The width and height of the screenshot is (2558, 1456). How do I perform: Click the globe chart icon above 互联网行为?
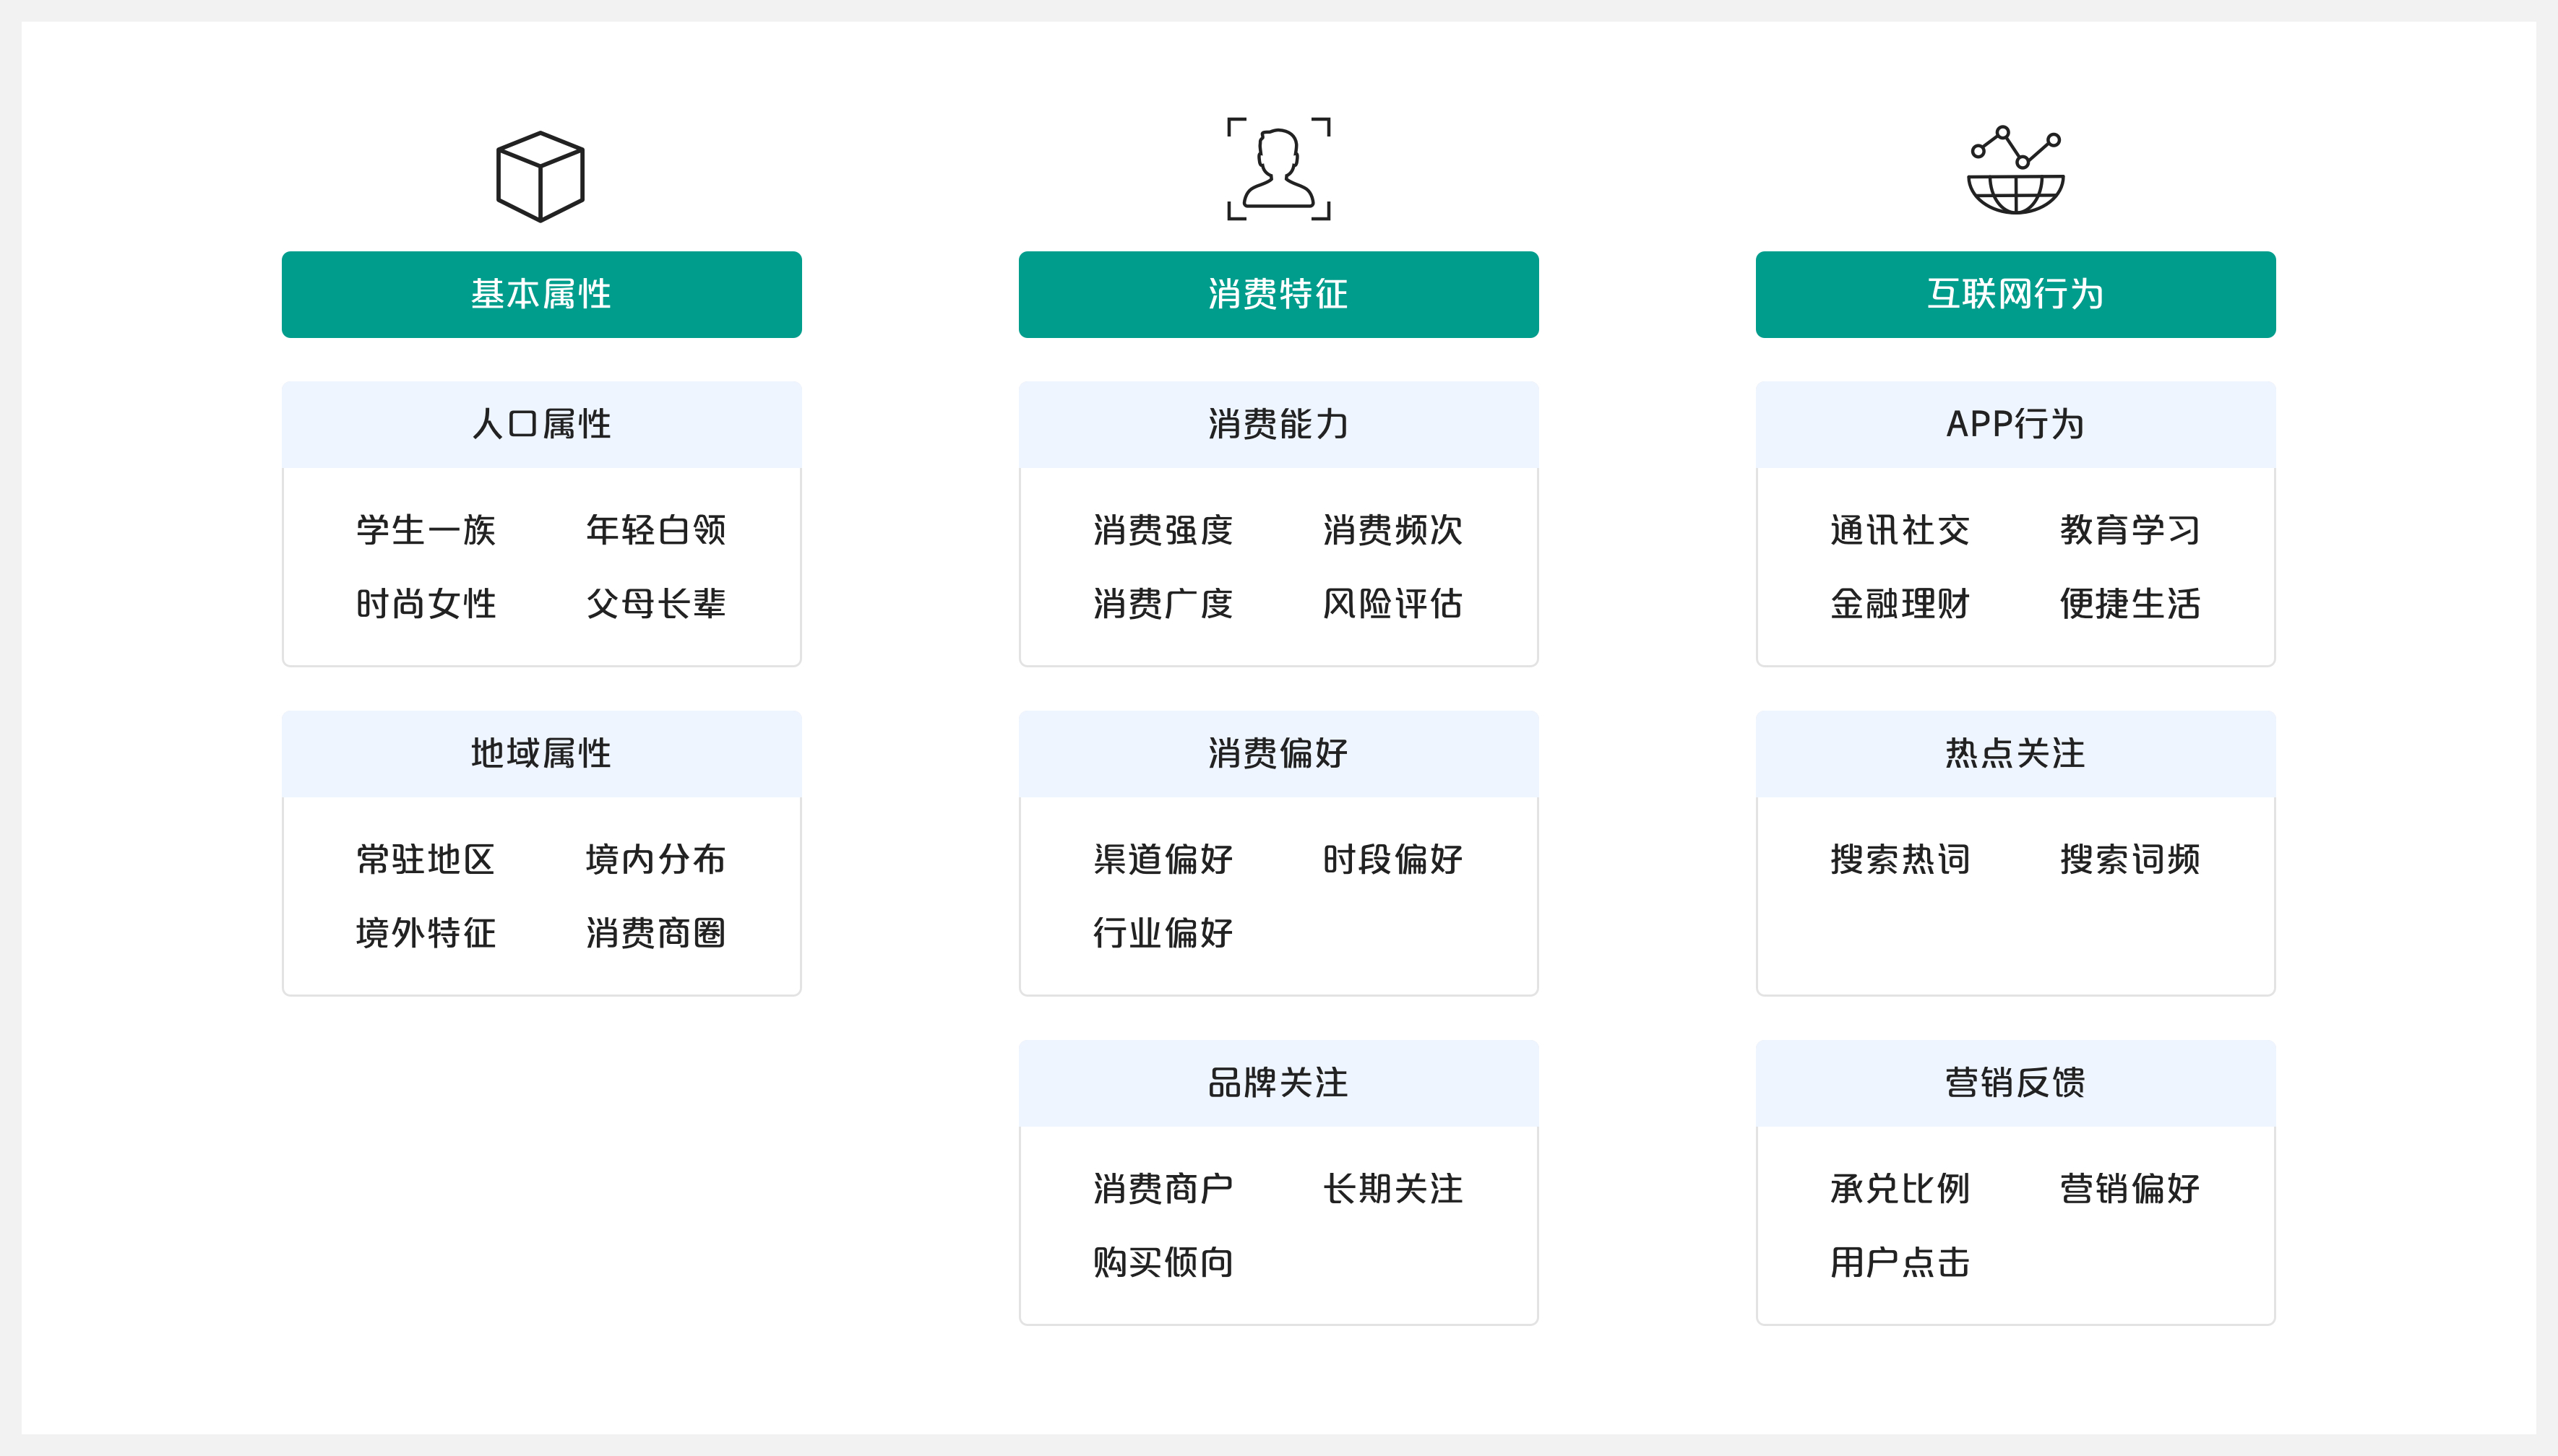(x=2016, y=170)
